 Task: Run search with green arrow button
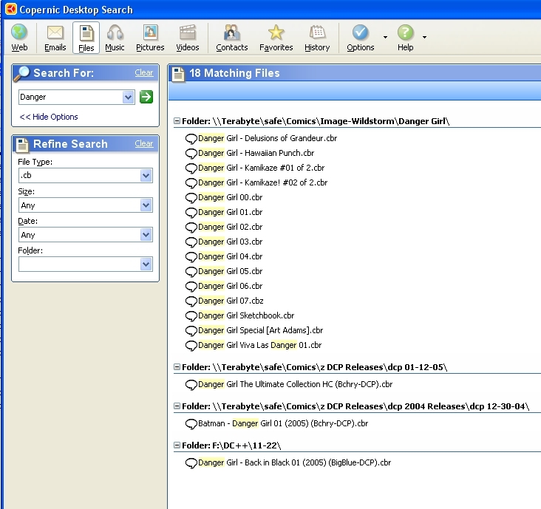(146, 97)
